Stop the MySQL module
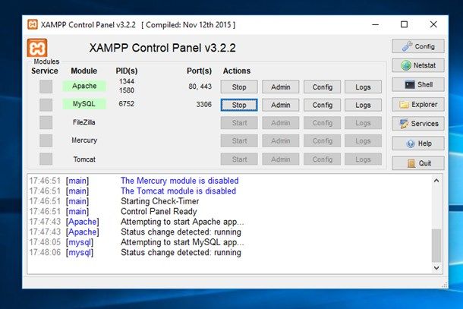 pos(239,106)
